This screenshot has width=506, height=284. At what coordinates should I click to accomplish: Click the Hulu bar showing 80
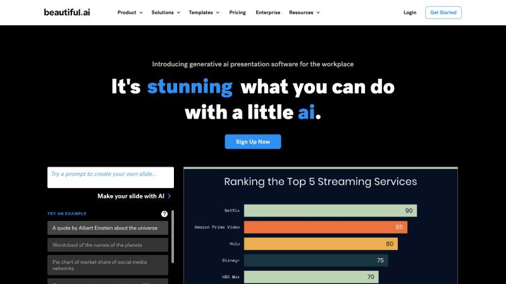click(321, 244)
